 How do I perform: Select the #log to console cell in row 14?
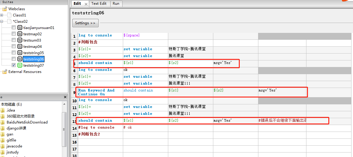pyautogui.click(x=100, y=128)
